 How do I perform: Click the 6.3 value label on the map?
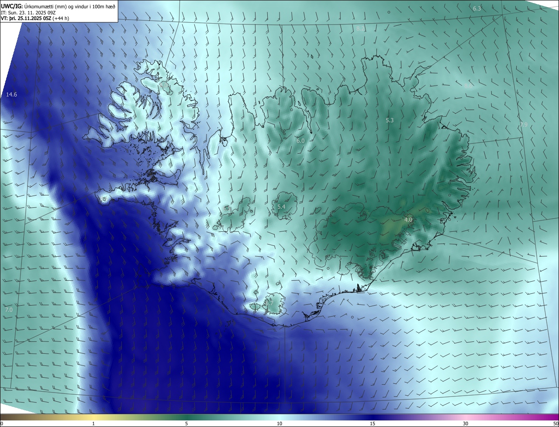[x=477, y=9]
